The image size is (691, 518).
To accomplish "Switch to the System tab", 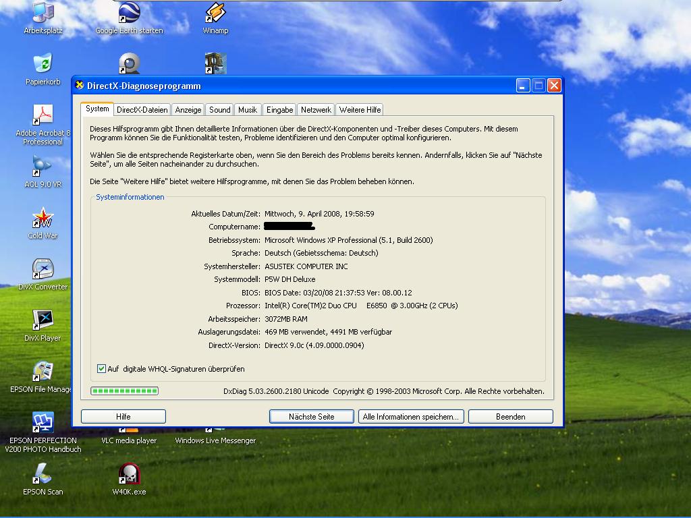I will pyautogui.click(x=97, y=109).
